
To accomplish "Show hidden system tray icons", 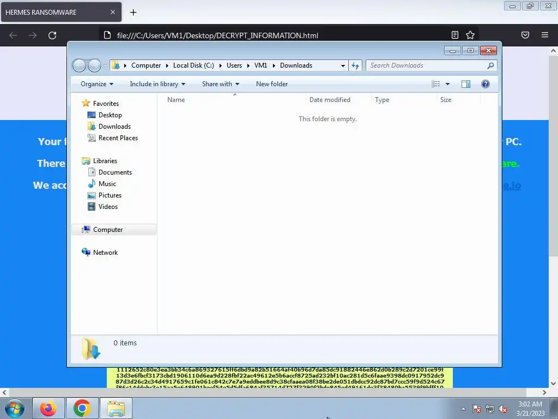I will click(463, 409).
